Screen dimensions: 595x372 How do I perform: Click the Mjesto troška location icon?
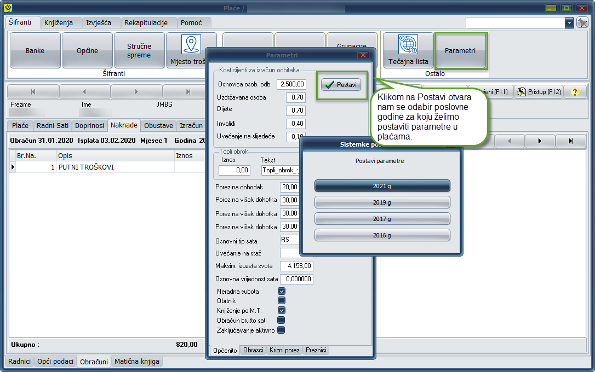point(191,45)
